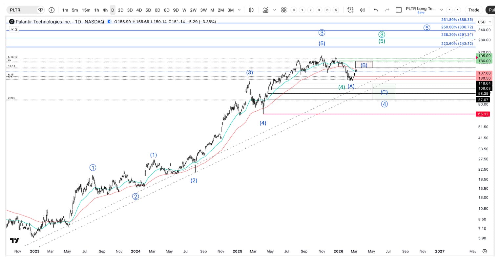This screenshot has width=500, height=264.
Task: Switch to the 6D interval
Action: [x=157, y=10]
